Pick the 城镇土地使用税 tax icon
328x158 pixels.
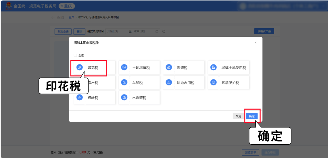[213, 67]
